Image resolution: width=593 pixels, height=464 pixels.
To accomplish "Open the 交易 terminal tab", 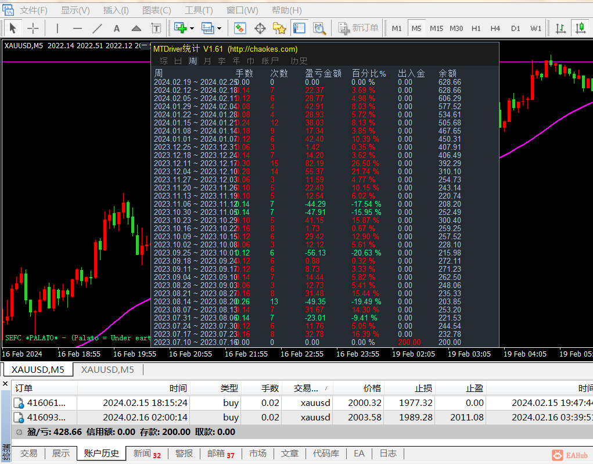I will point(28,454).
